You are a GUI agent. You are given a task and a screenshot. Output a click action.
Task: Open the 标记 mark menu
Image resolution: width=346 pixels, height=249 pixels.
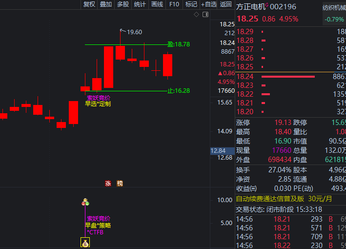191,4
